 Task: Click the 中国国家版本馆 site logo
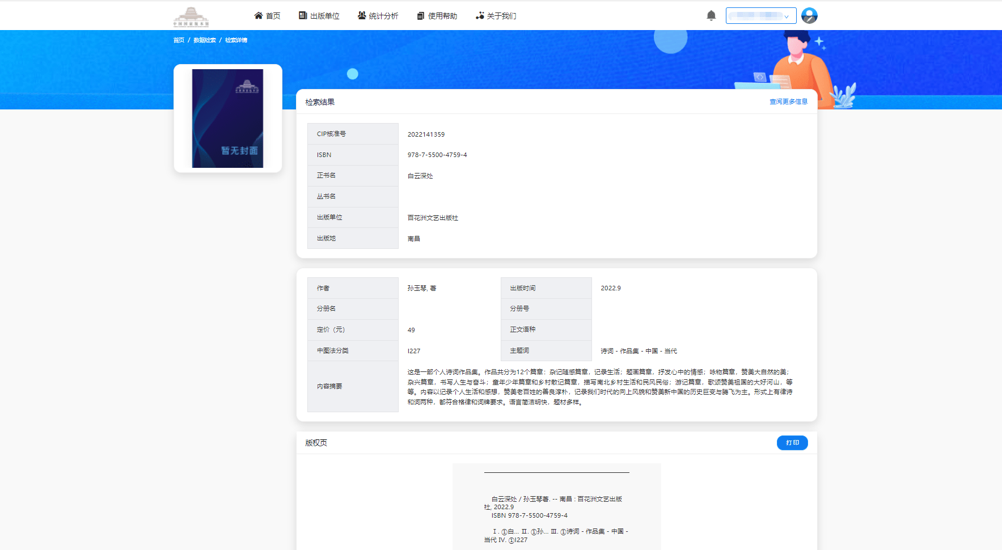pos(191,15)
